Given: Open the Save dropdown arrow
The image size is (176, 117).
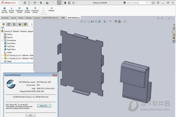Looking at the screenshot, I should click(44, 3).
